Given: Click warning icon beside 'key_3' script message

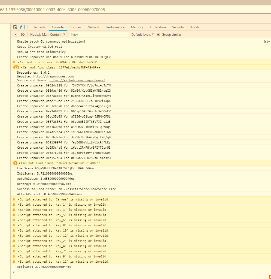Looking at the screenshot, I should point(14,210).
